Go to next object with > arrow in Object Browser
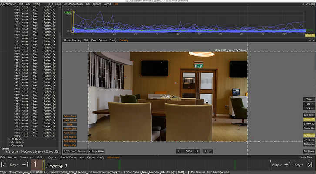This screenshot has width=316, height=174. click(53, 4)
